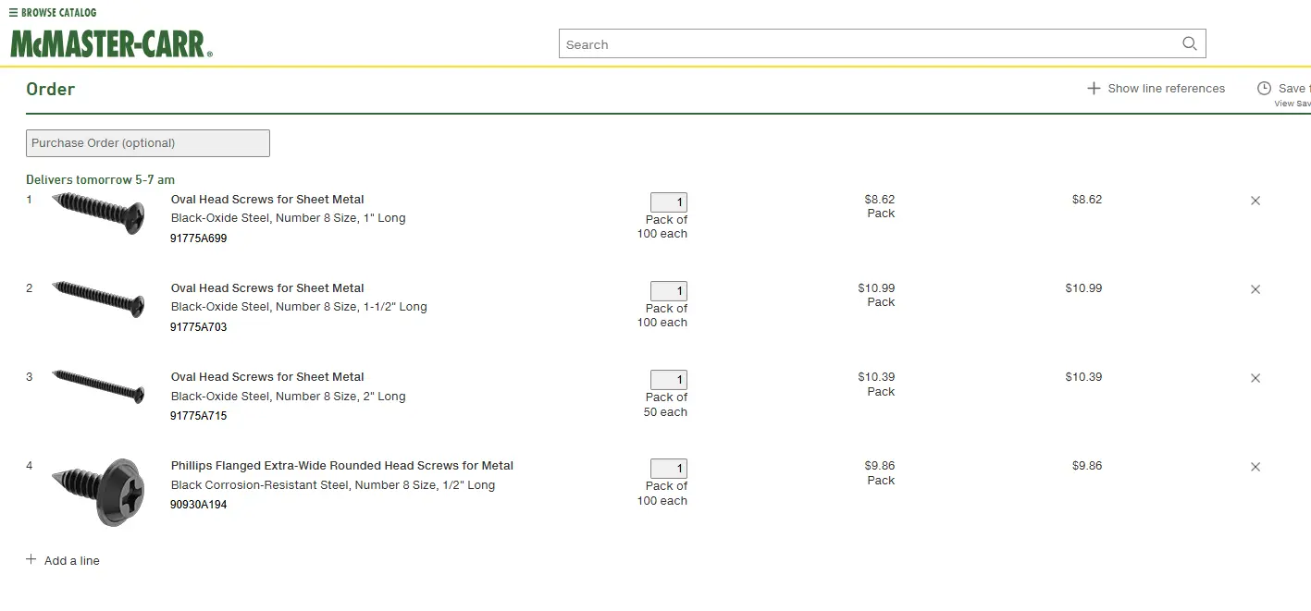Open the flanged rounded head screw thumbnail
The height and width of the screenshot is (611, 1311).
point(98,492)
